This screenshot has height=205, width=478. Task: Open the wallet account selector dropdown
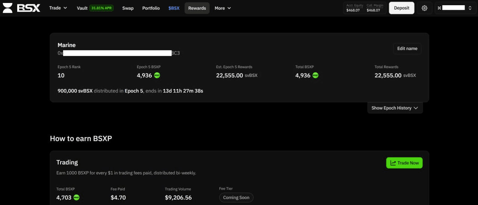pyautogui.click(x=456, y=8)
